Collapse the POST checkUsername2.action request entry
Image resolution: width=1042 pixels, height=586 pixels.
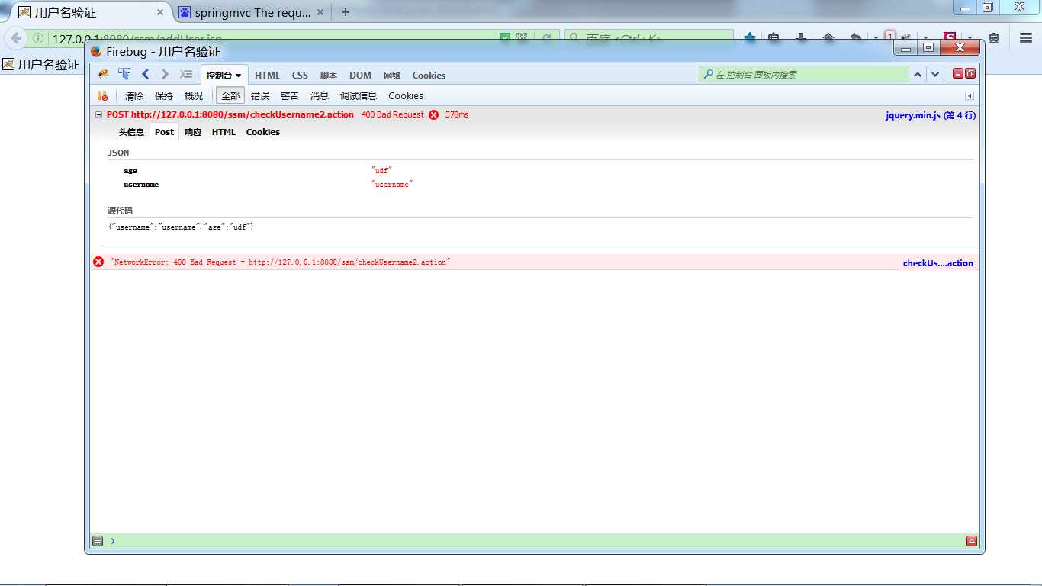tap(98, 114)
